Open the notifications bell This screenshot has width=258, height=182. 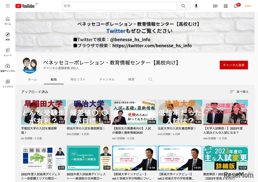[236, 6]
